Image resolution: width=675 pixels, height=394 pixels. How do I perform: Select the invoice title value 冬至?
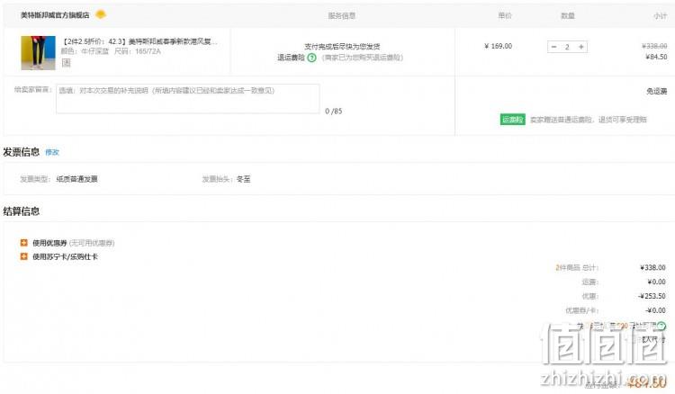[243, 179]
